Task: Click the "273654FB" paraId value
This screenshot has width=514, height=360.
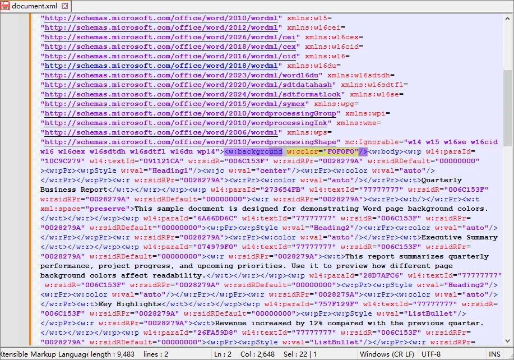Action: [x=282, y=189]
